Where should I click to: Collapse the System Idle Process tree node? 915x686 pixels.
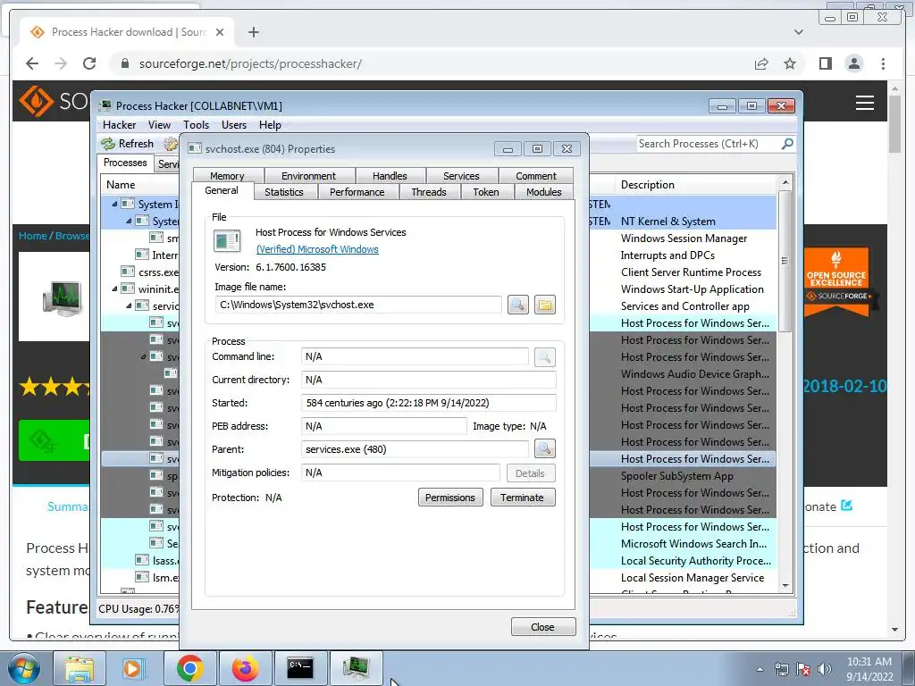pyautogui.click(x=114, y=205)
